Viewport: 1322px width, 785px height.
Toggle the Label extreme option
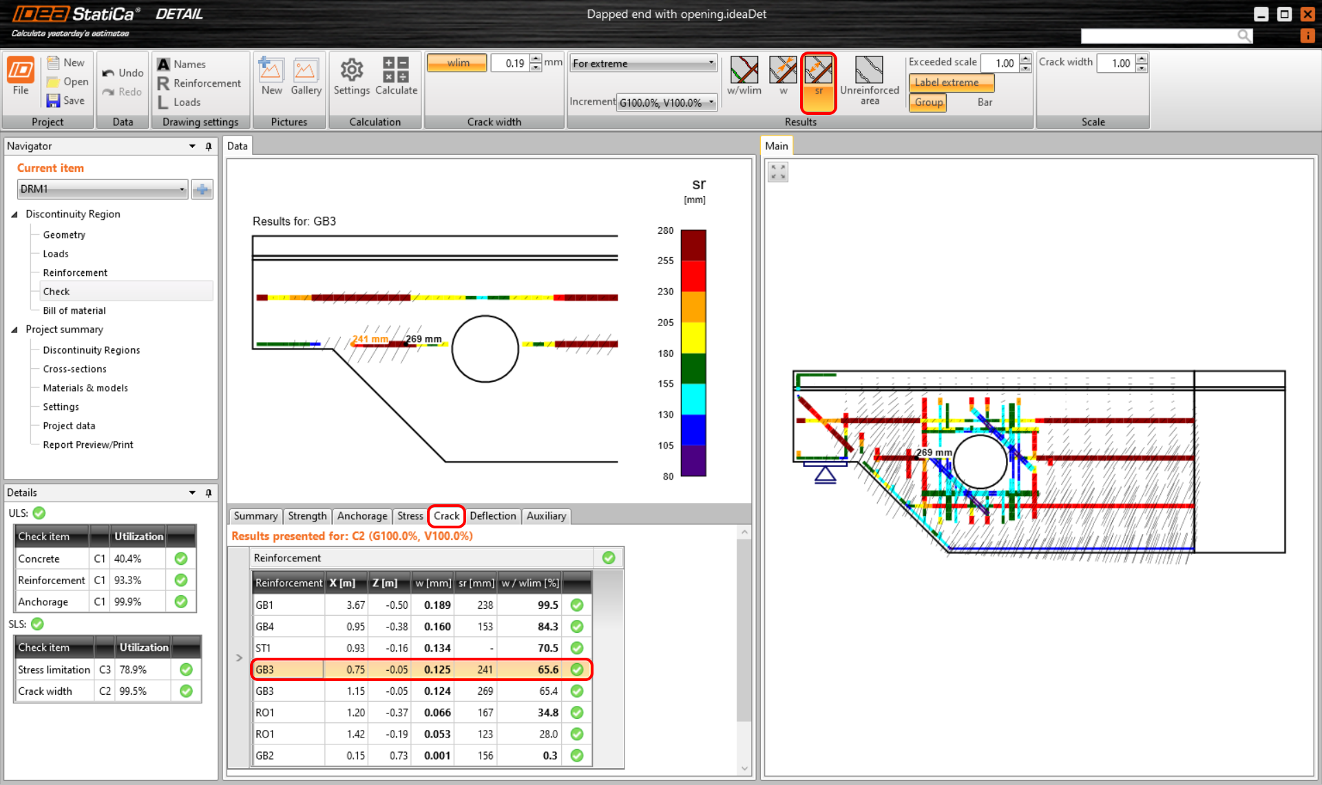(x=952, y=83)
